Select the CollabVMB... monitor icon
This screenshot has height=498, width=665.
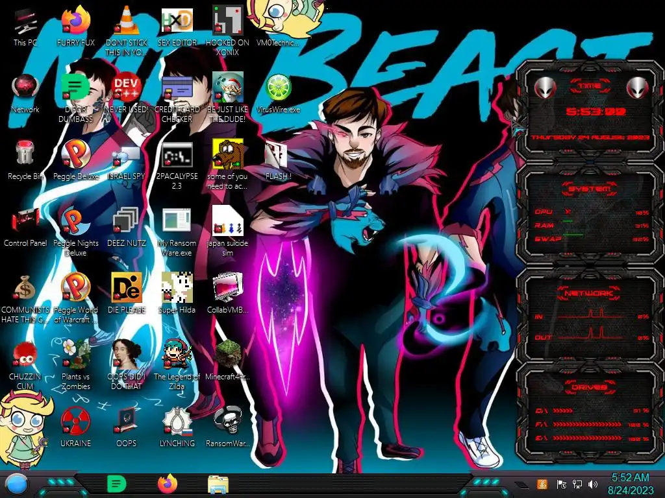tap(227, 294)
